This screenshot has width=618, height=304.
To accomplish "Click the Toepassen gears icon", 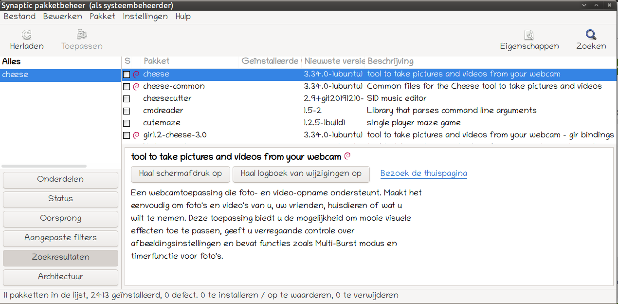I will click(x=82, y=35).
